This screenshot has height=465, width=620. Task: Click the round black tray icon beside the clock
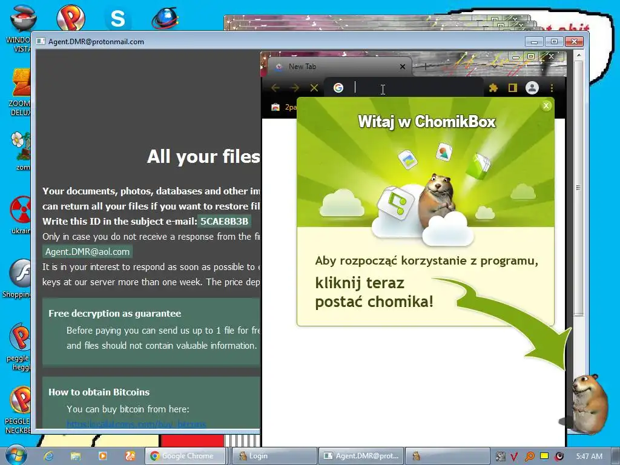point(559,457)
